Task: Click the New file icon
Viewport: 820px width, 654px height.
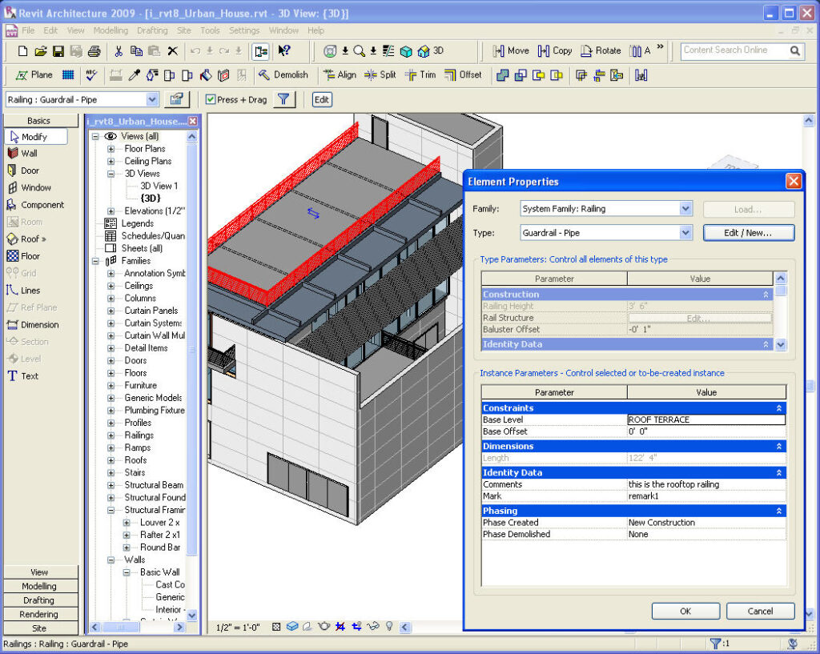Action: point(22,51)
